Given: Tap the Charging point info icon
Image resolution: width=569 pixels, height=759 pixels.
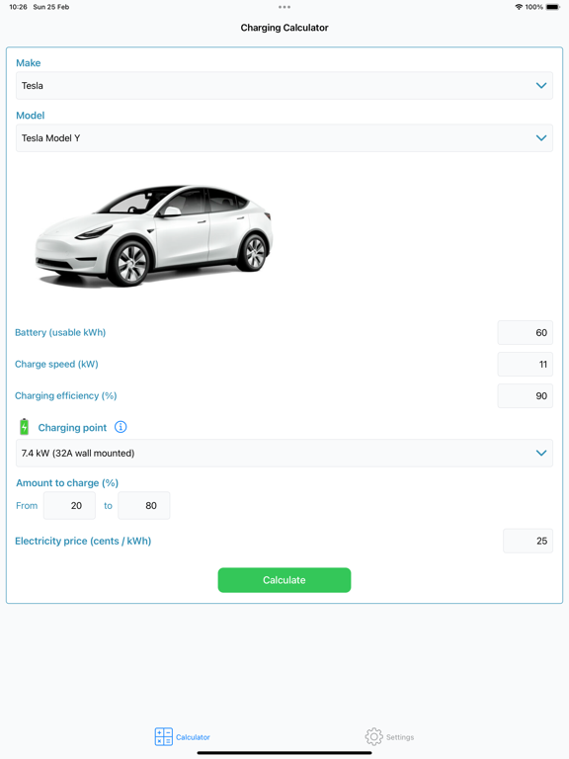Looking at the screenshot, I should coord(121,427).
